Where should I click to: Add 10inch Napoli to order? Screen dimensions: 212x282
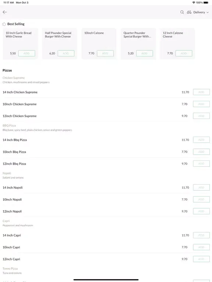click(x=201, y=199)
